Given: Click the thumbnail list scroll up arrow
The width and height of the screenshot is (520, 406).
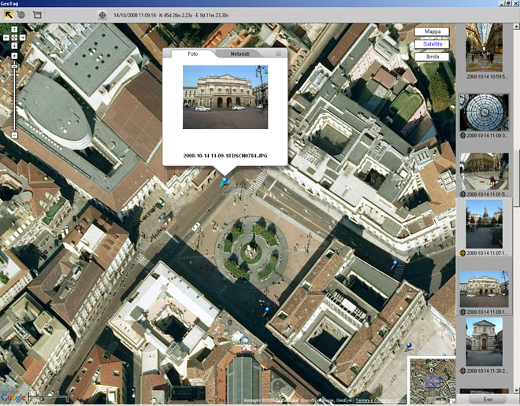Looking at the screenshot, I should 517,27.
